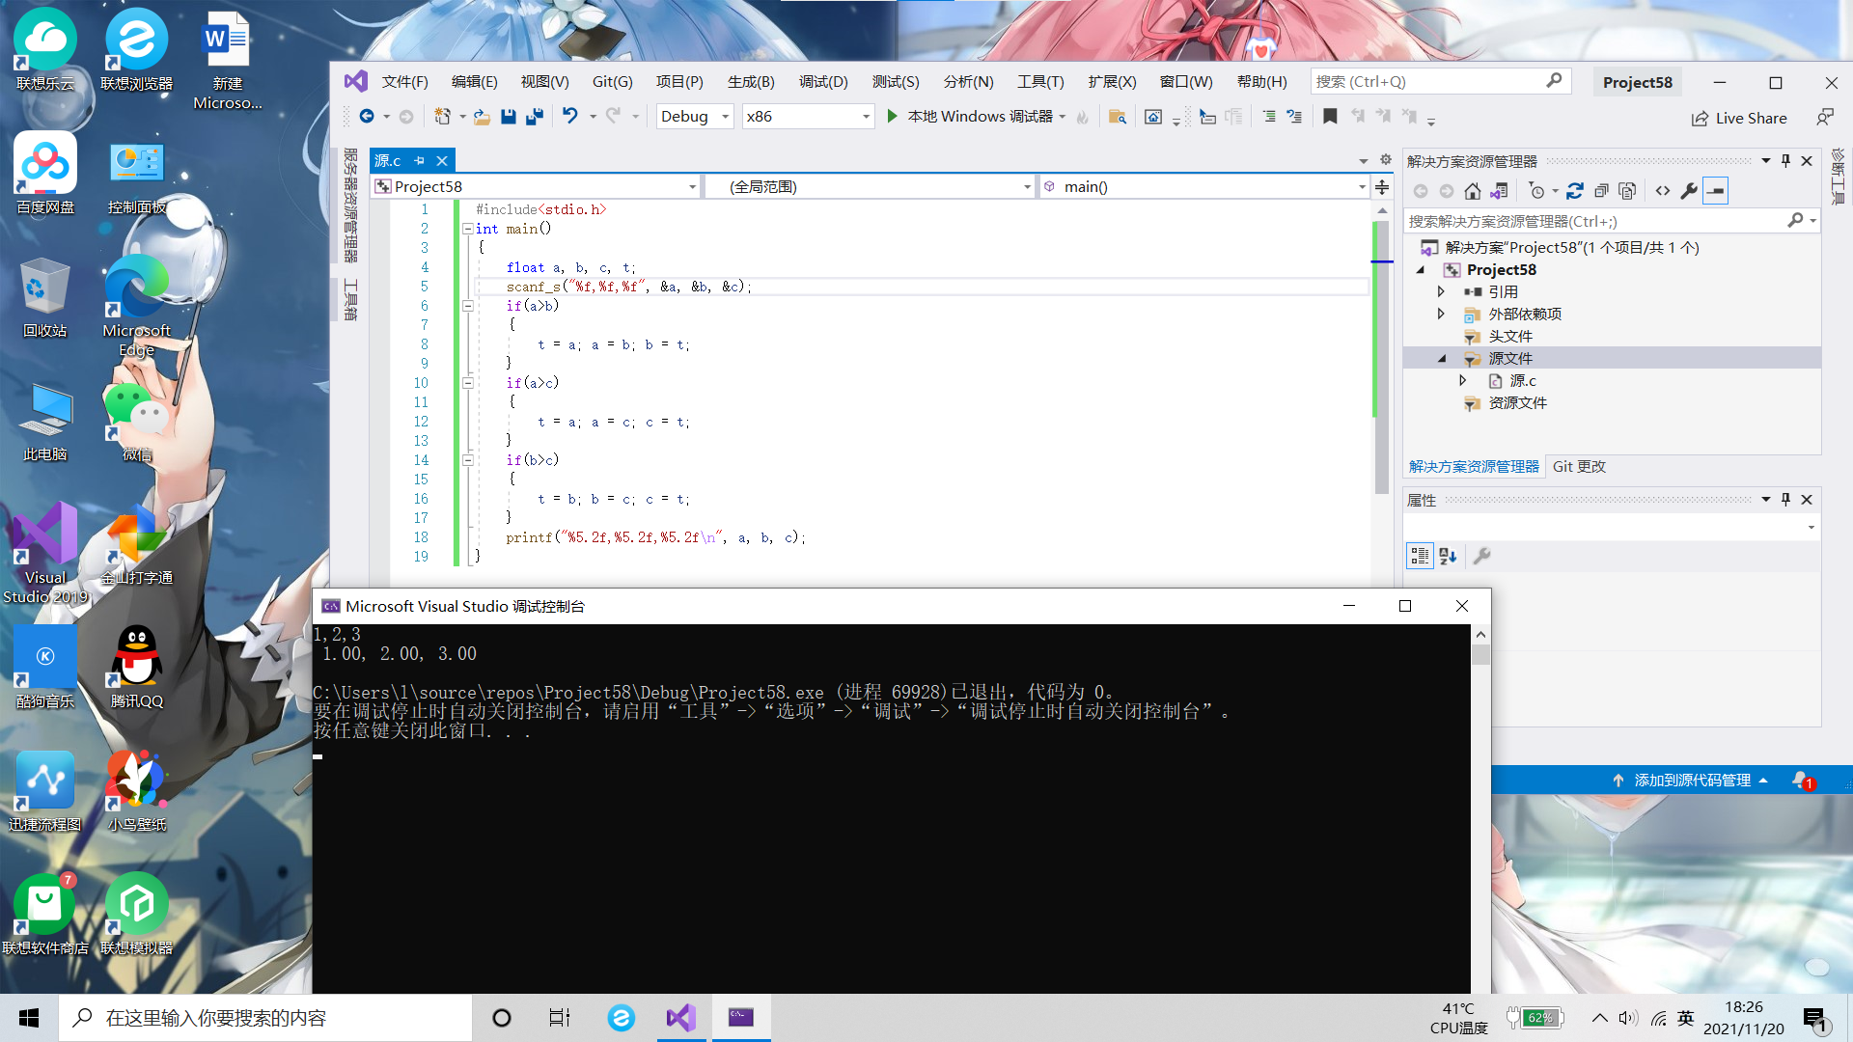Open the Debug configuration dropdown

coord(725,117)
